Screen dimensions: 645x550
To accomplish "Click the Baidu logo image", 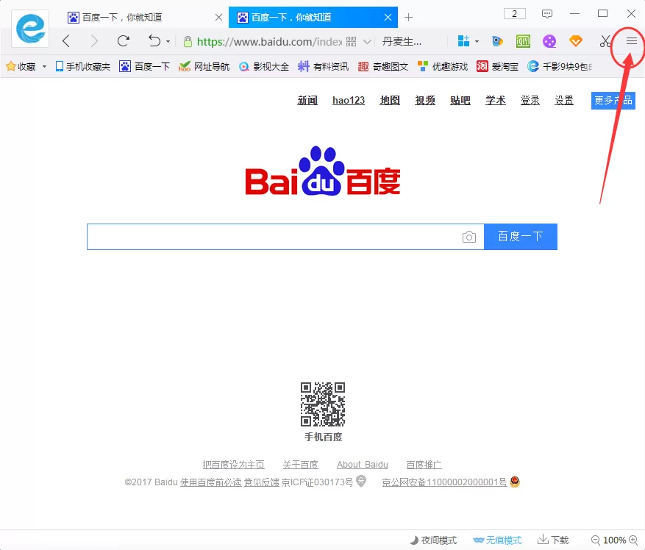I will pyautogui.click(x=323, y=171).
